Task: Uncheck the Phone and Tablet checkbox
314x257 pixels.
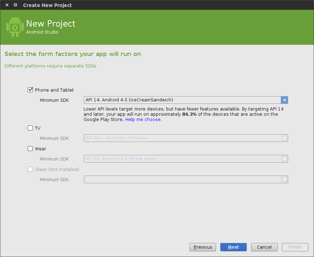Action: 30,90
